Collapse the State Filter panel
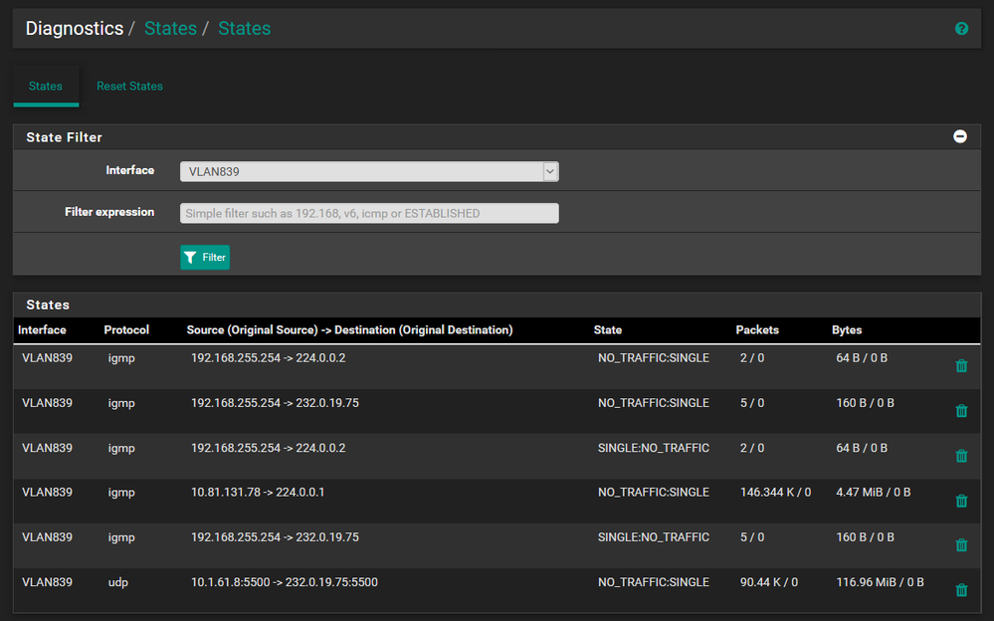This screenshot has width=994, height=621. (x=960, y=136)
